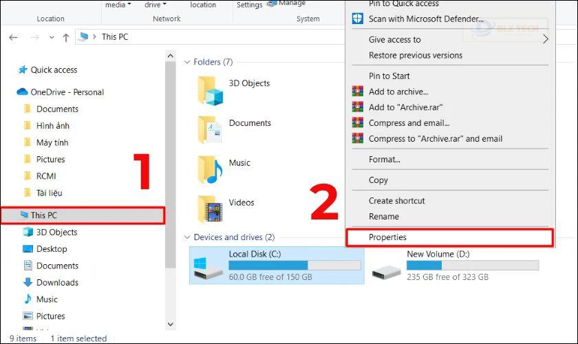Click the This PC monitor icon in sidebar
This screenshot has width=578, height=344.
pos(24,215)
